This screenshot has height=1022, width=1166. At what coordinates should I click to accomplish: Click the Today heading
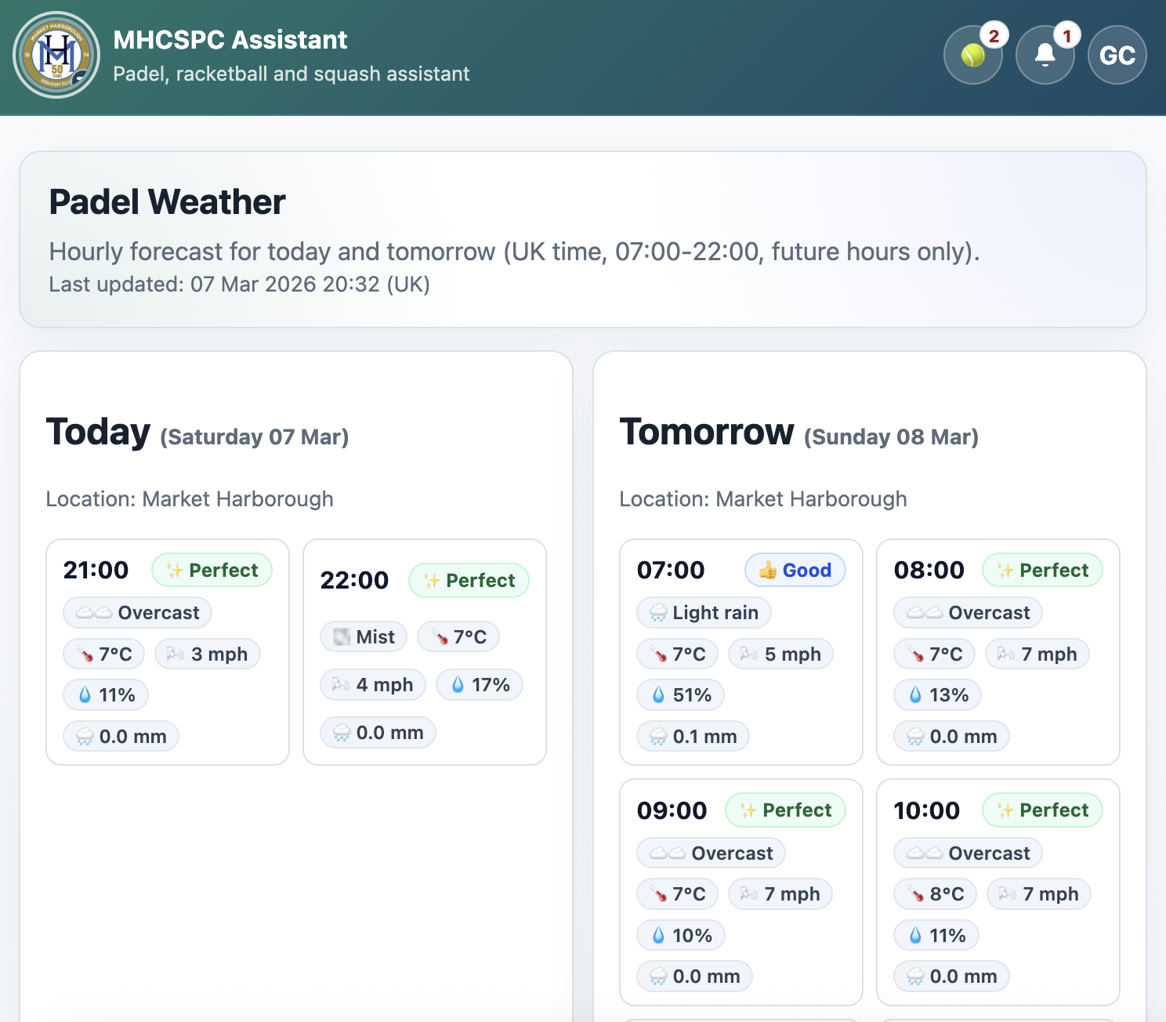[x=98, y=432]
